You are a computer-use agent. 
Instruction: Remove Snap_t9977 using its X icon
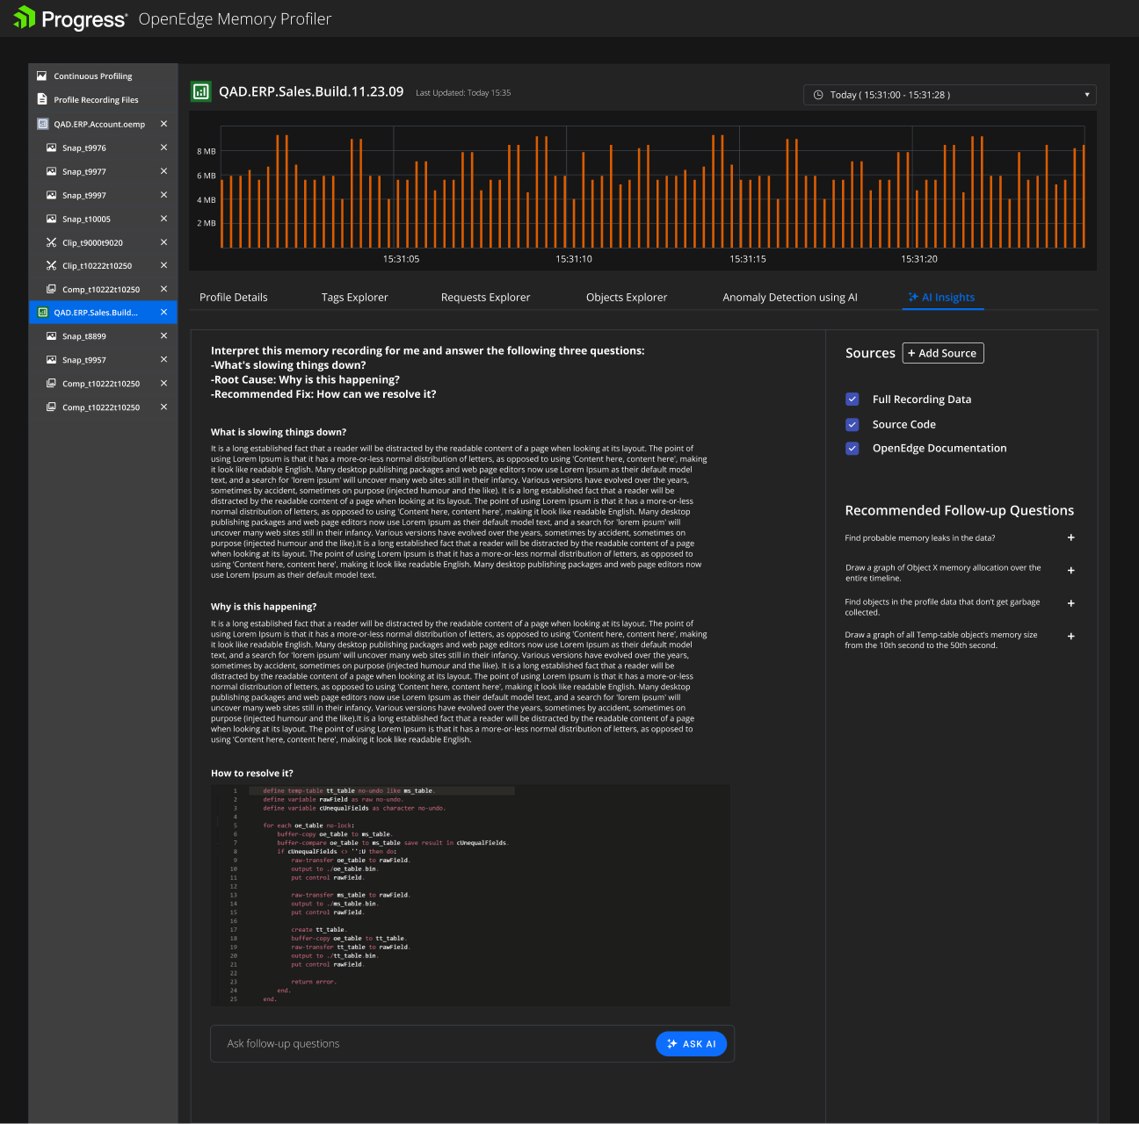point(163,171)
